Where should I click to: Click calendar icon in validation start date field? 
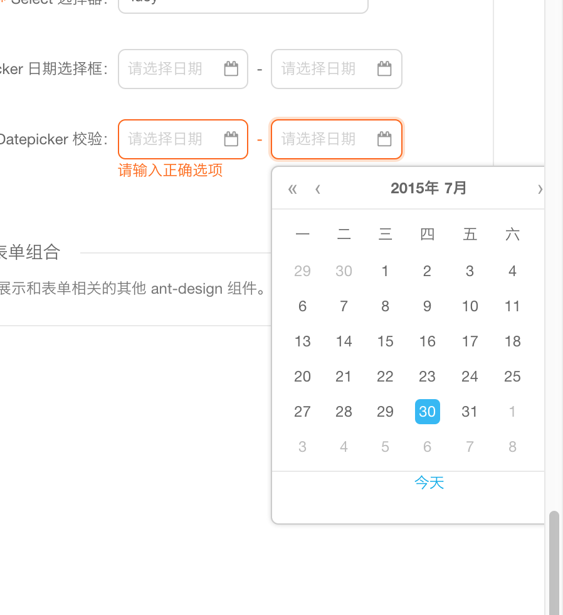click(x=231, y=139)
